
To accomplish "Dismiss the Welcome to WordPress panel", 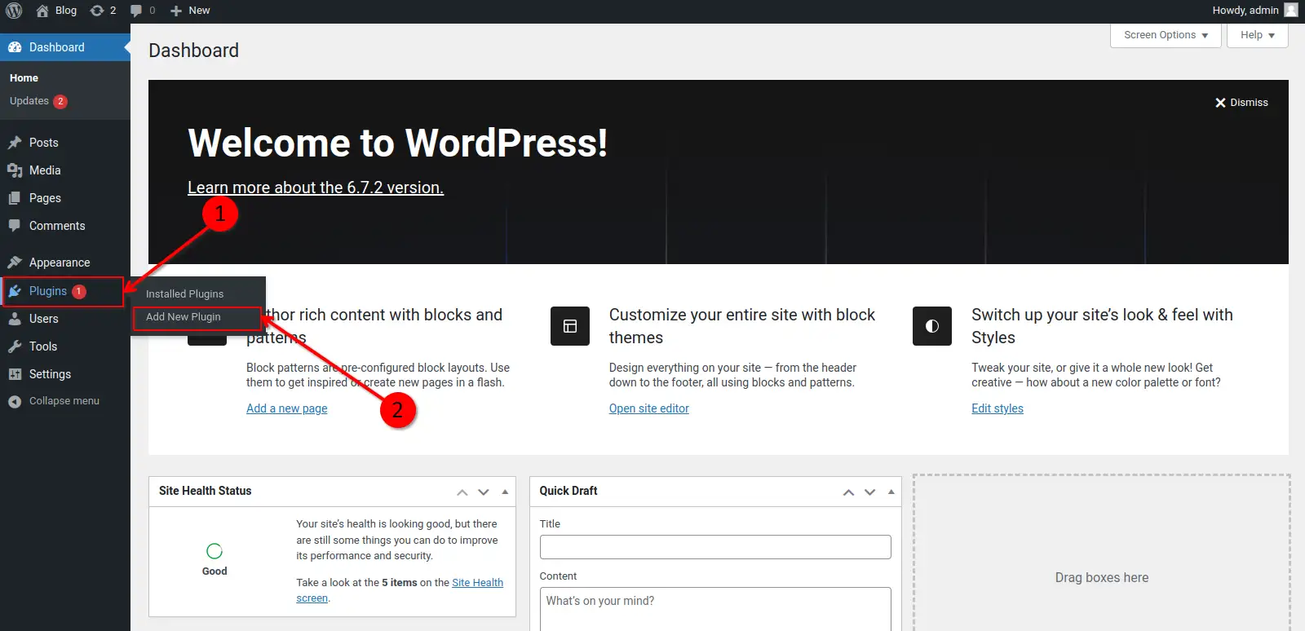I will (x=1241, y=103).
